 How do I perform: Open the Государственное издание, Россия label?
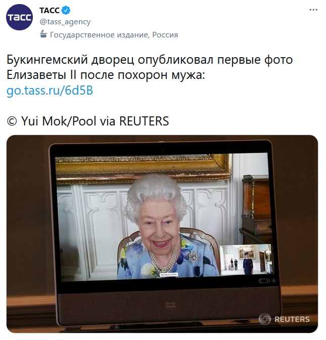click(x=114, y=35)
